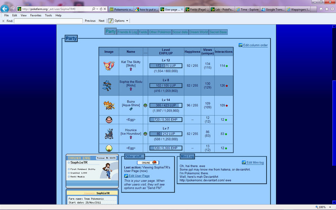The image size is (336, 210).
Task: Click the browser Forward arrow button
Action: 13,9
